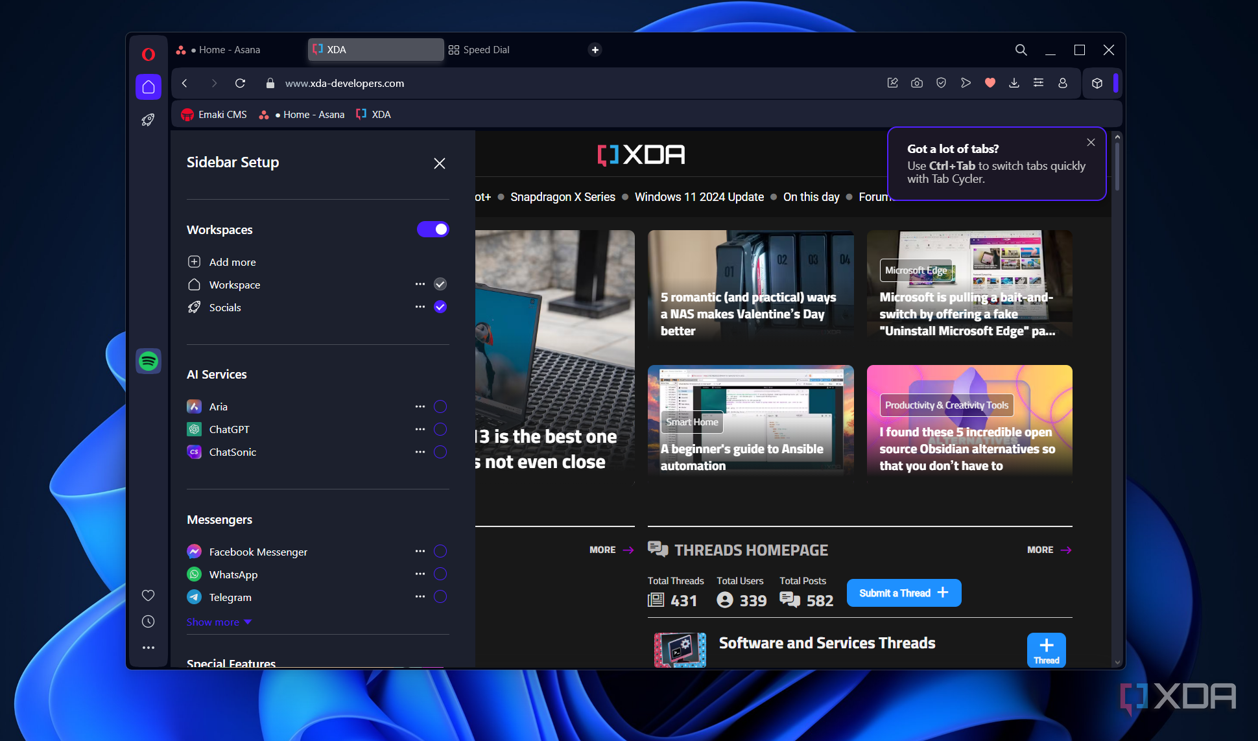Enable ChatSonic in the sidebar
This screenshot has width=1258, height=741.
440,452
